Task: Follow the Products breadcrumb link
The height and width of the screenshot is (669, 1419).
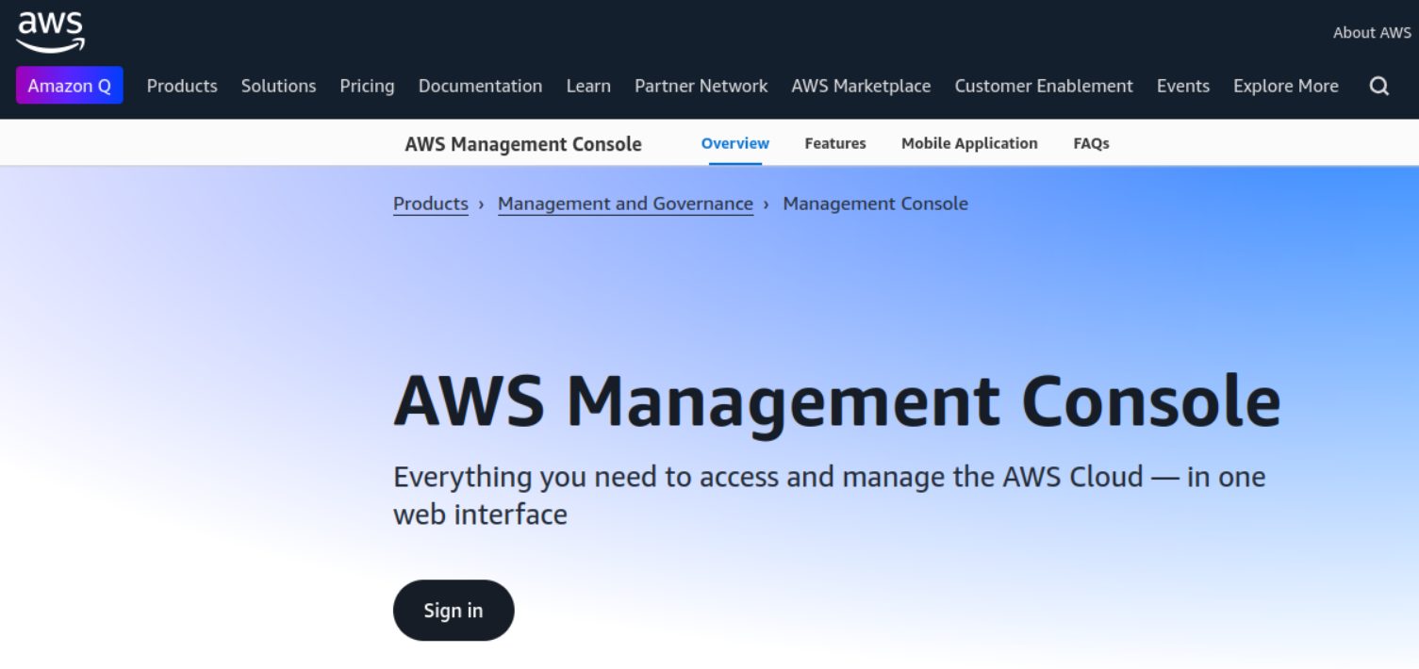Action: click(431, 204)
